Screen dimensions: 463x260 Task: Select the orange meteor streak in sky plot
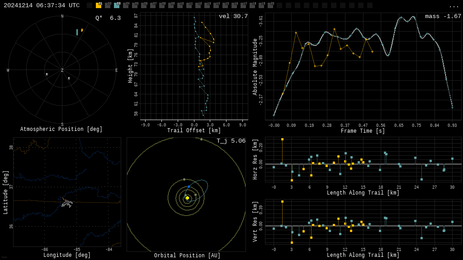(x=82, y=30)
